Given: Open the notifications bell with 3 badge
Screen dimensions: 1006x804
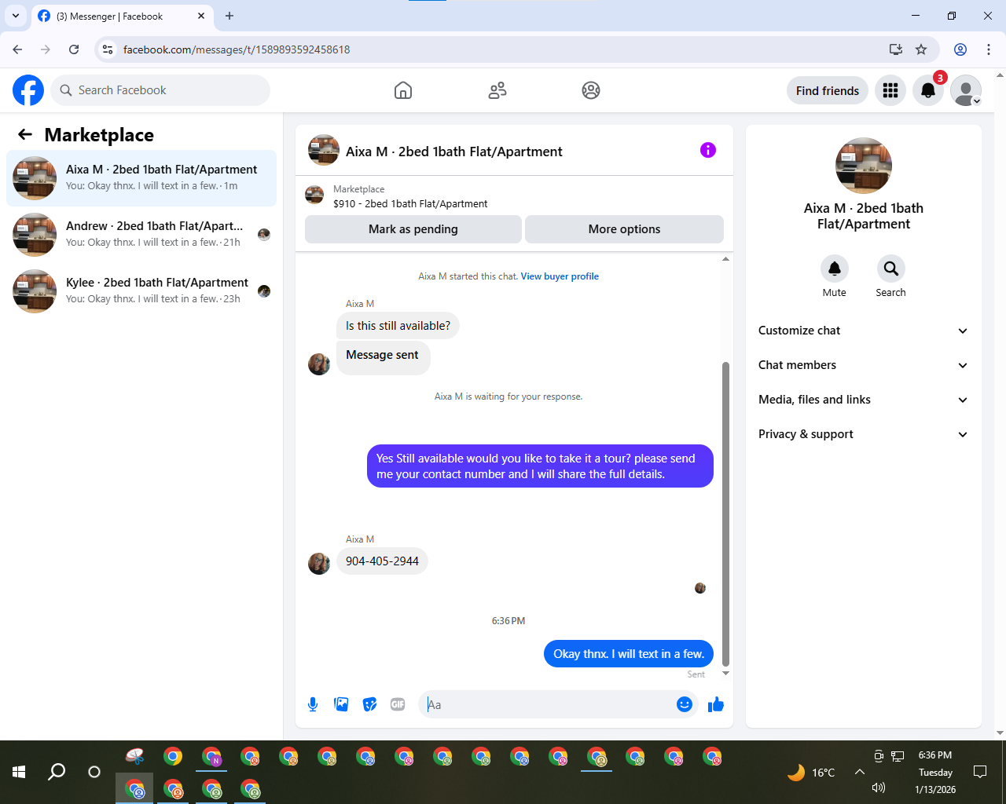Looking at the screenshot, I should pyautogui.click(x=928, y=90).
